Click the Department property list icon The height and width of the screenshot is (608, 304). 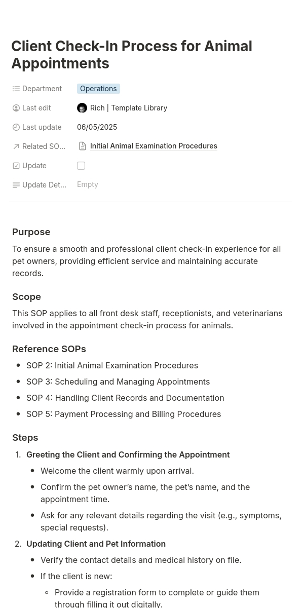coord(16,89)
